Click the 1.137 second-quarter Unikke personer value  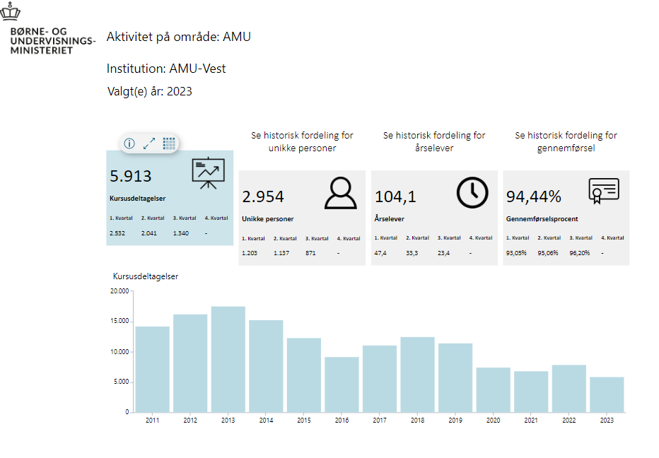coord(281,253)
